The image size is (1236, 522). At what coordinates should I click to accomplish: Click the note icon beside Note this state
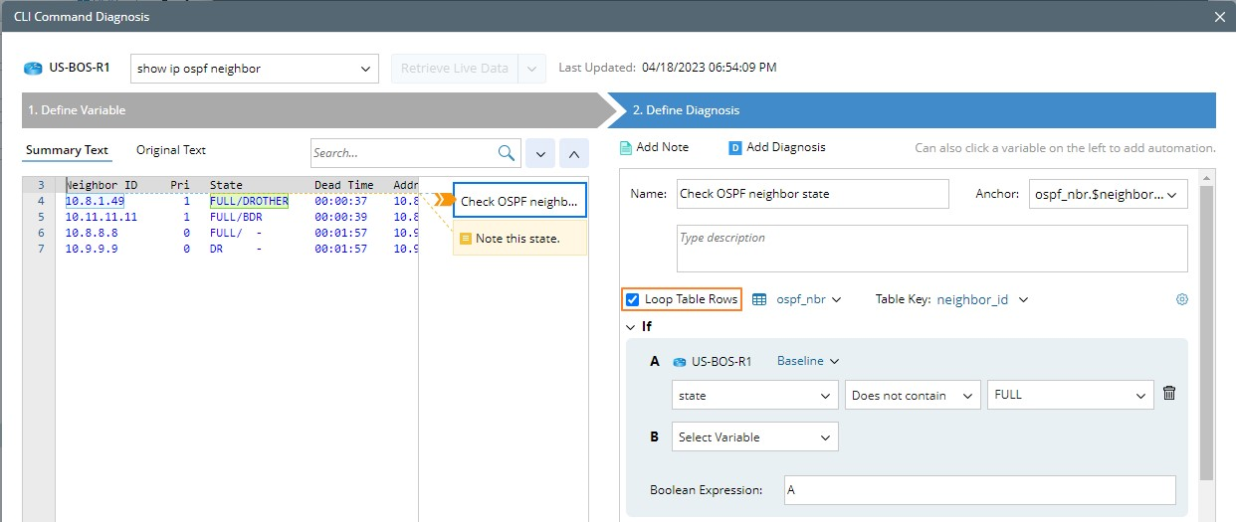[x=465, y=239]
